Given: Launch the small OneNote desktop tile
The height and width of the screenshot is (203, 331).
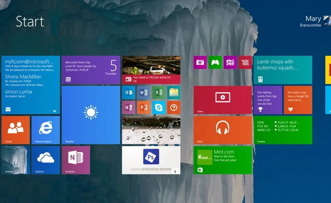Looking at the screenshot, I should point(129,108).
